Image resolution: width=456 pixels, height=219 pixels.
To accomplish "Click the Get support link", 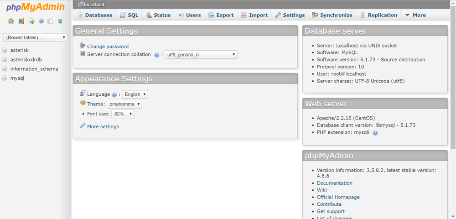I will coord(331,211).
